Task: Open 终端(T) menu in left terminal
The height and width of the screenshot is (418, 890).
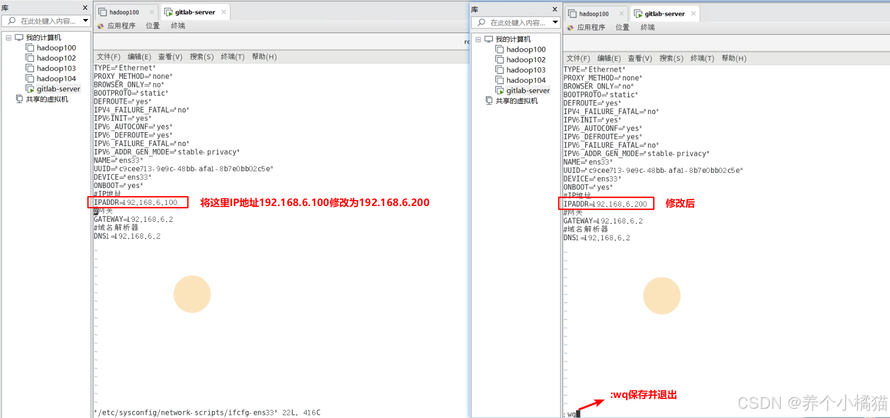Action: (x=232, y=57)
